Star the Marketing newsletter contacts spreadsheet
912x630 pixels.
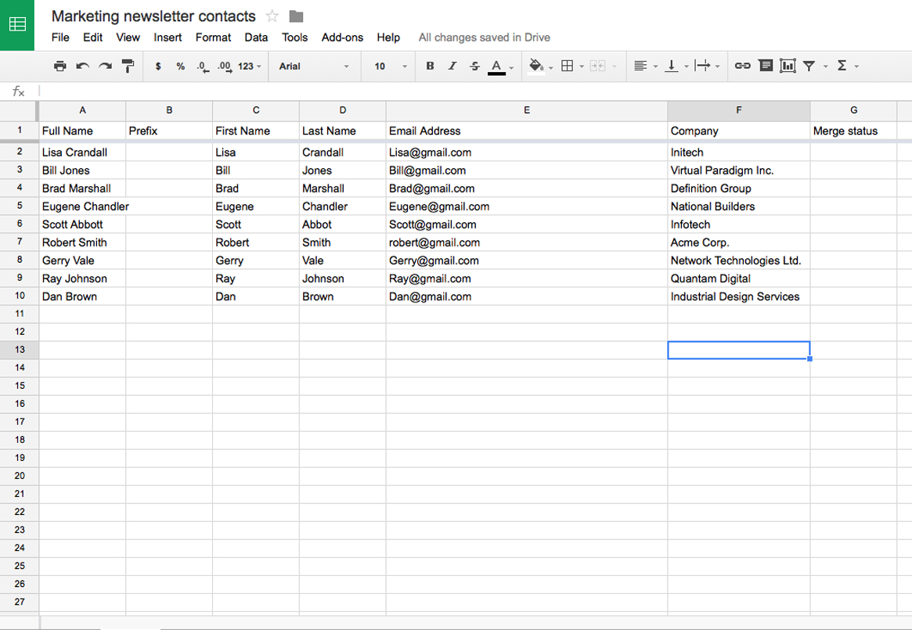(272, 16)
